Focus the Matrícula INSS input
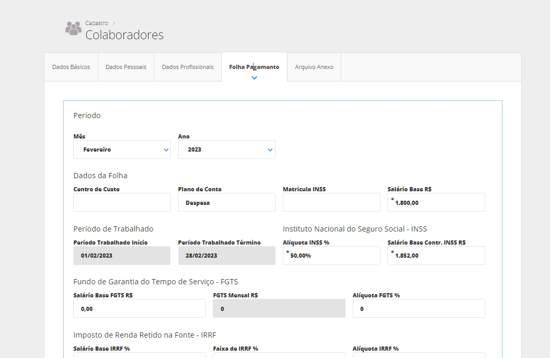Screen dimensions: 550x358 pos(331,202)
